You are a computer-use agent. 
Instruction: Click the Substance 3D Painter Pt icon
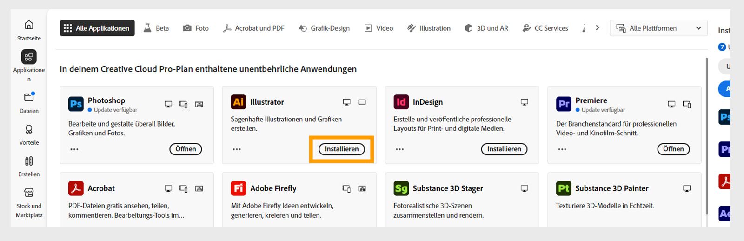click(x=564, y=188)
